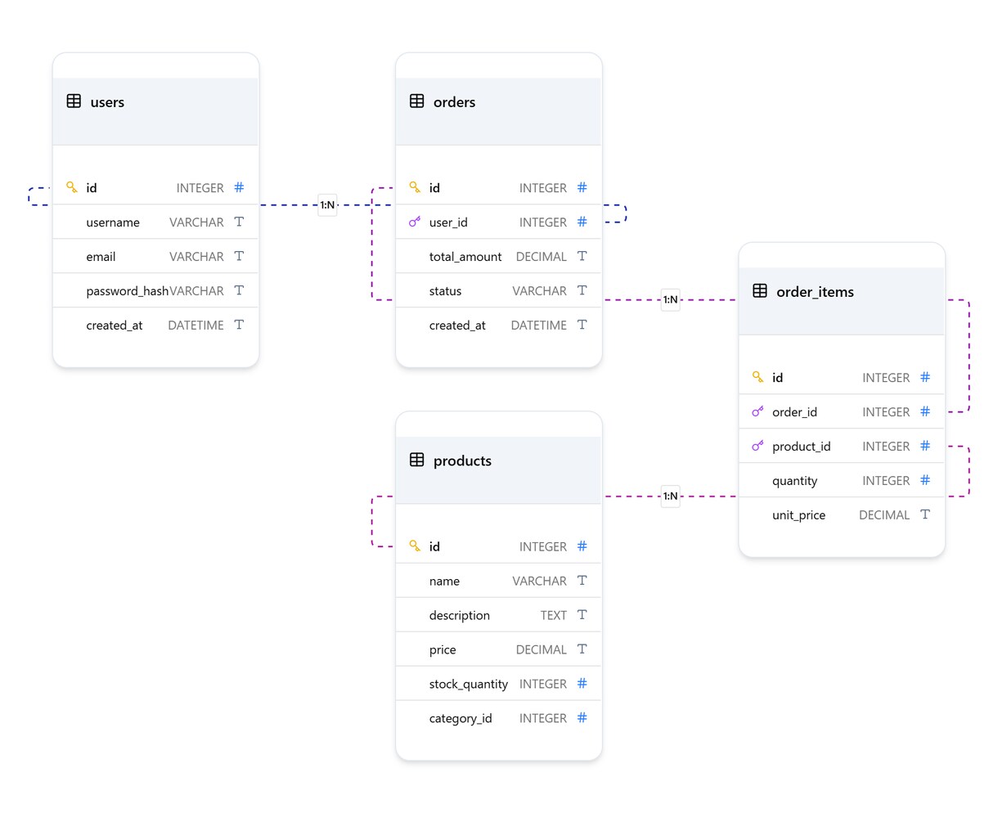
Task: Select the "products" table title
Action: (x=462, y=460)
